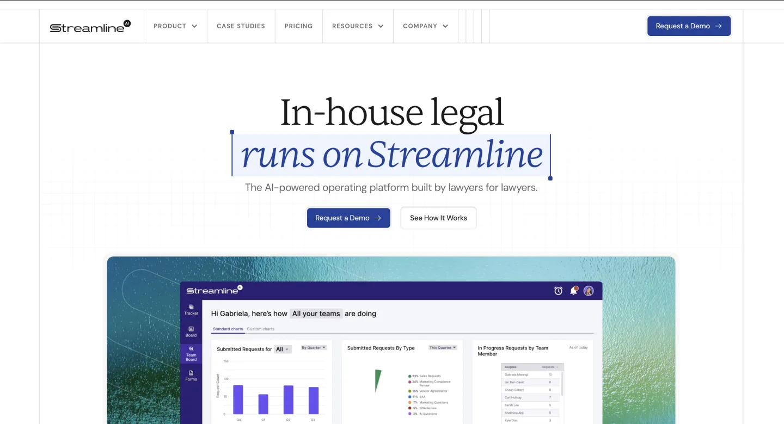Click the Streamline logo in the navbar

90,27
